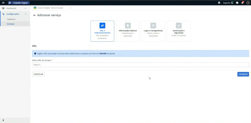Click the Dashboard monitor icon

3,8
